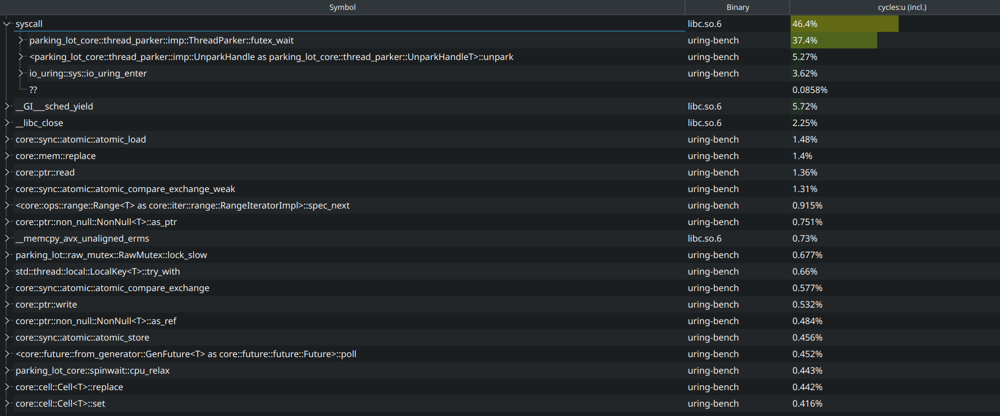This screenshot has width=1000, height=416.
Task: Click the 1.31% cycles value
Action: pos(805,189)
